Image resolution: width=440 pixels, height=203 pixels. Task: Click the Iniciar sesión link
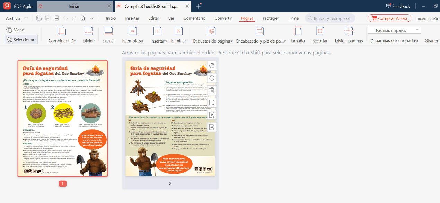click(427, 18)
